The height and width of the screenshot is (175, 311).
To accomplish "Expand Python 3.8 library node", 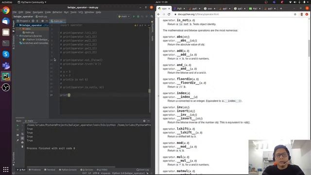I will click(20, 40).
